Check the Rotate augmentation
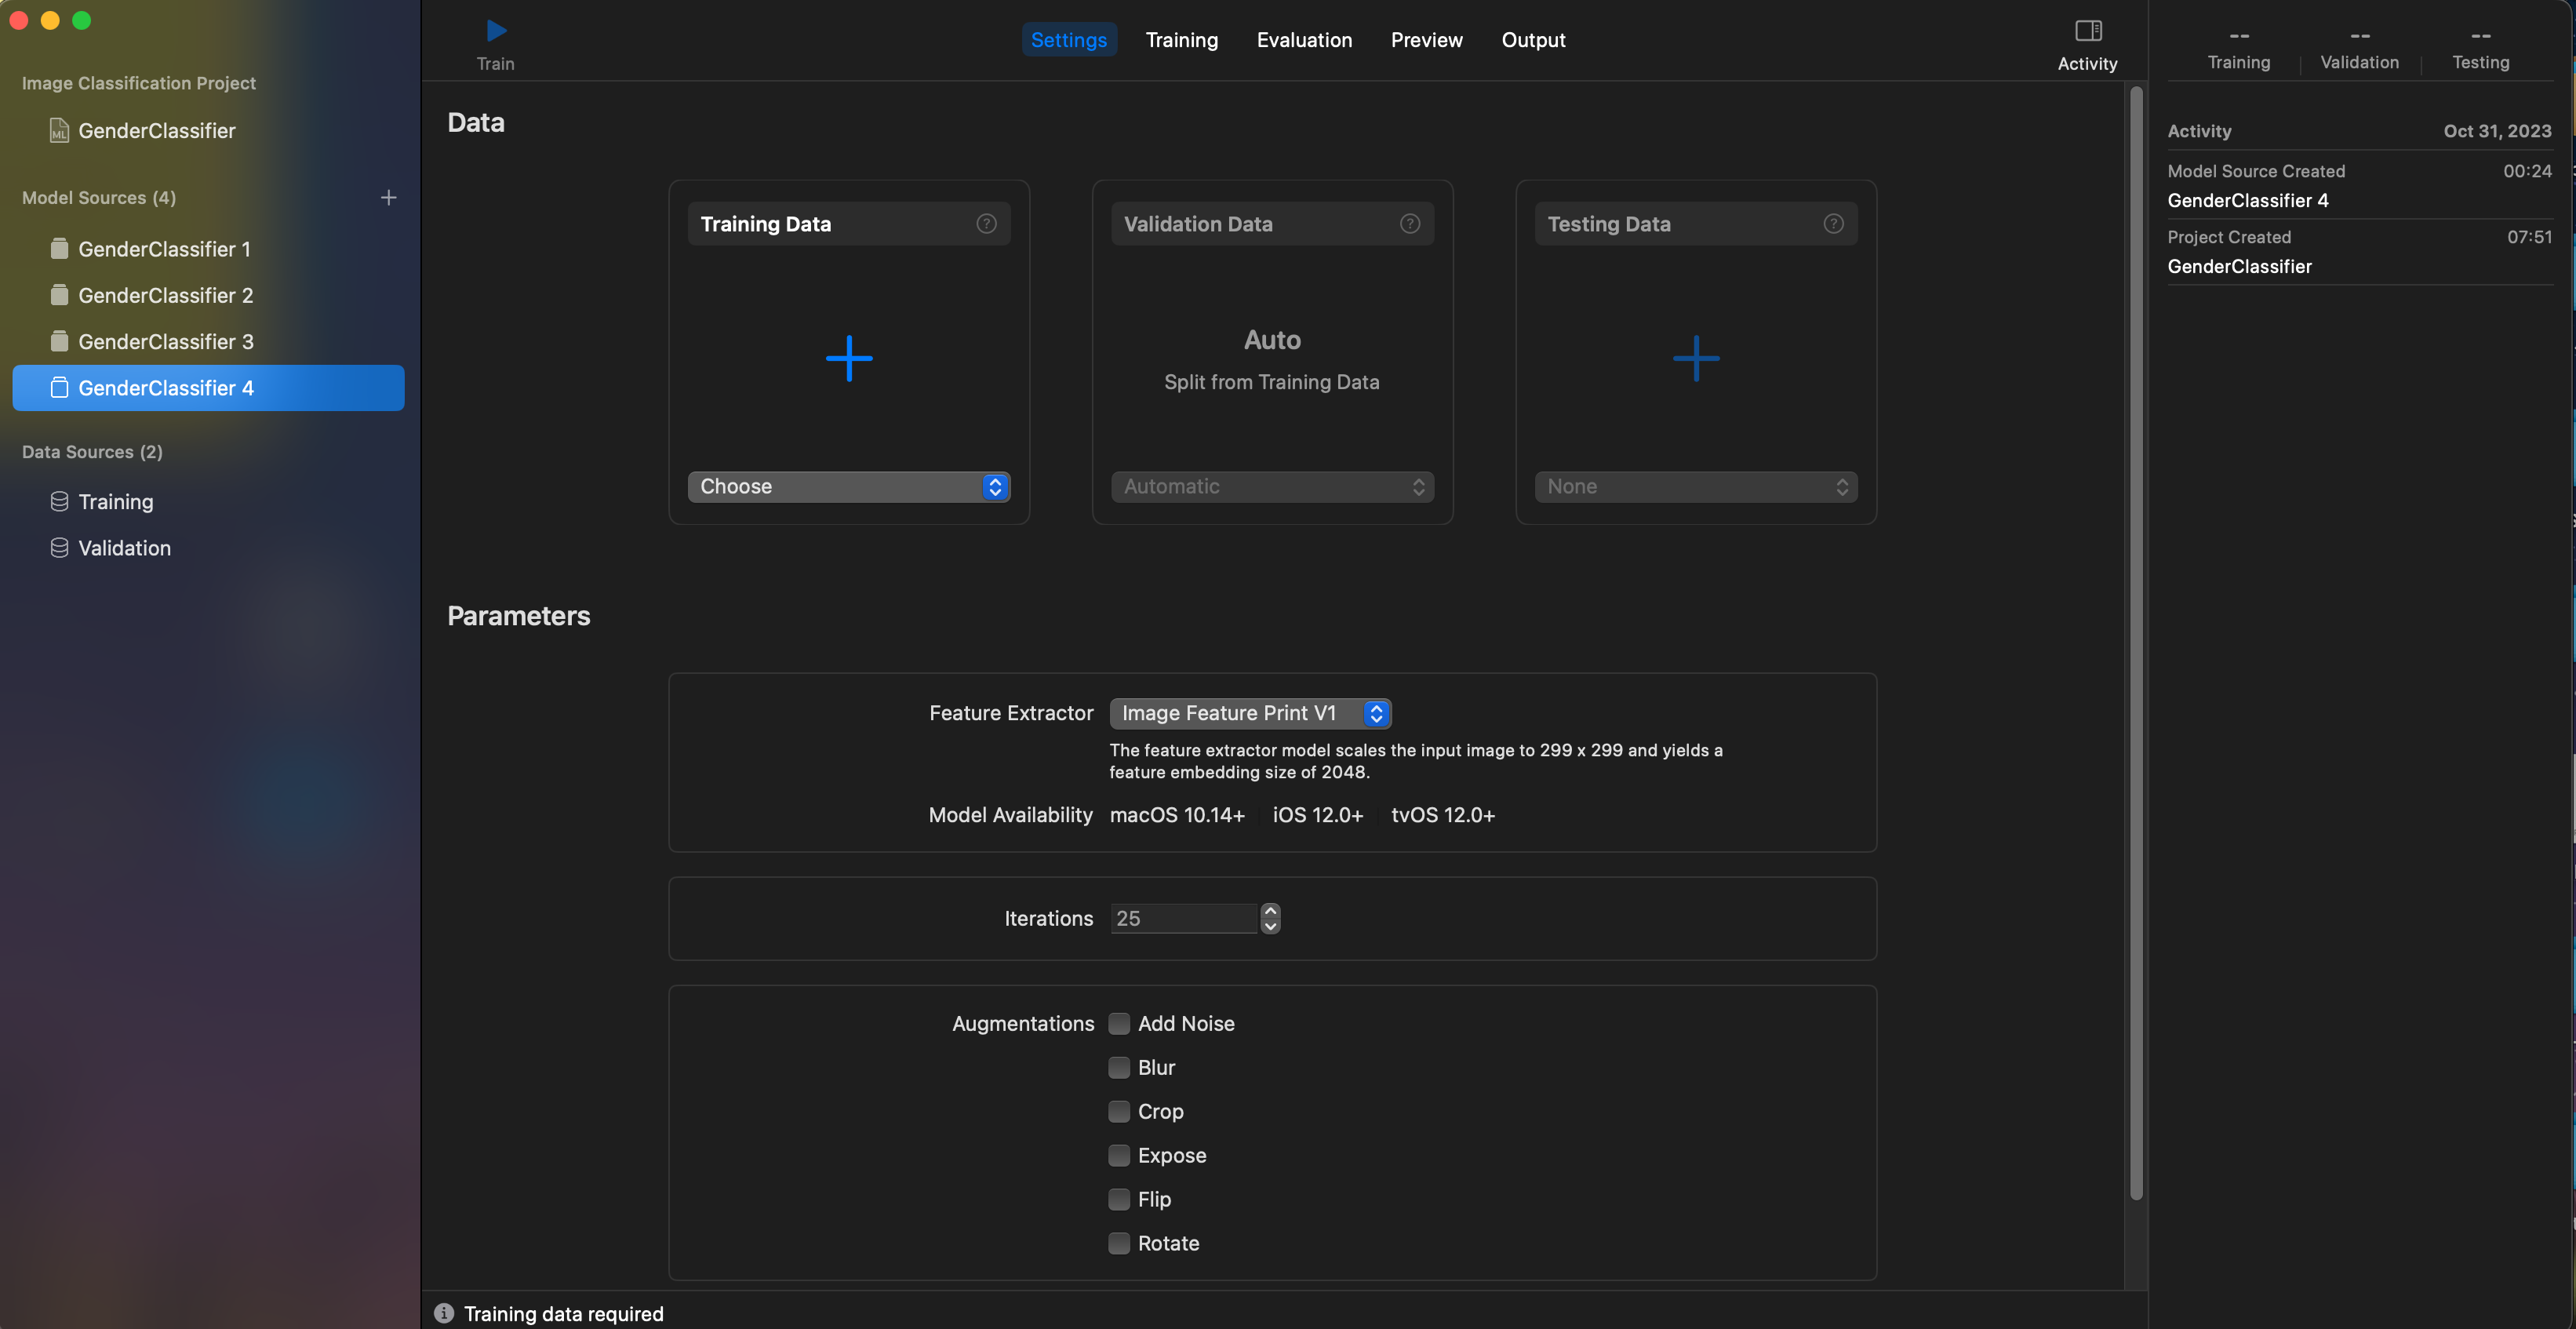This screenshot has width=2576, height=1329. click(1119, 1244)
